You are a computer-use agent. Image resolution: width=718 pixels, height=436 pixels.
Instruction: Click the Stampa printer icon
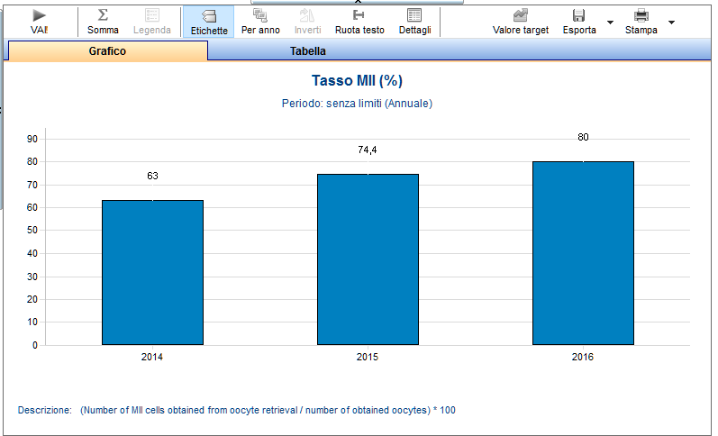(x=641, y=15)
